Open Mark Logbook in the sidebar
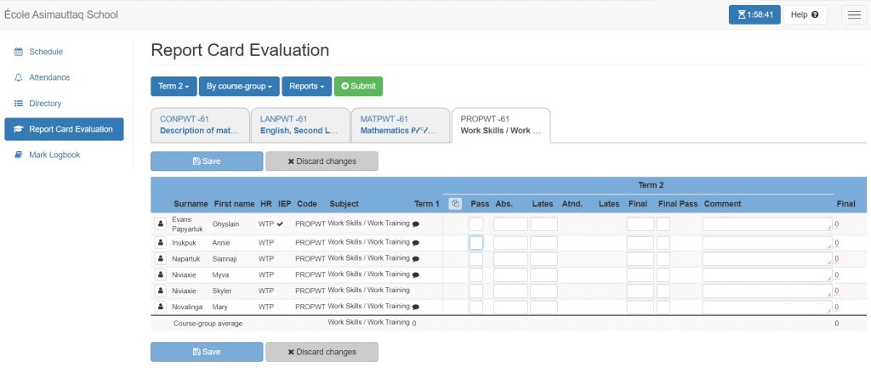The width and height of the screenshot is (871, 384). [54, 155]
